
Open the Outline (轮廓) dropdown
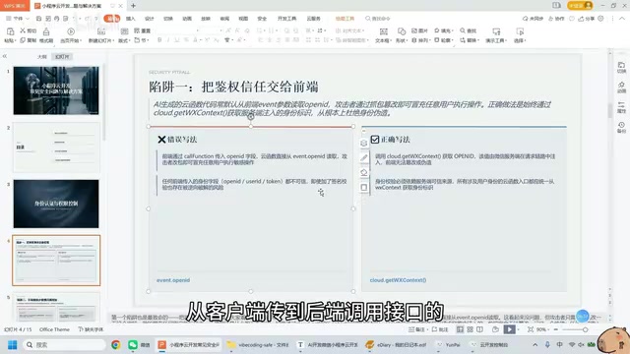[443, 40]
